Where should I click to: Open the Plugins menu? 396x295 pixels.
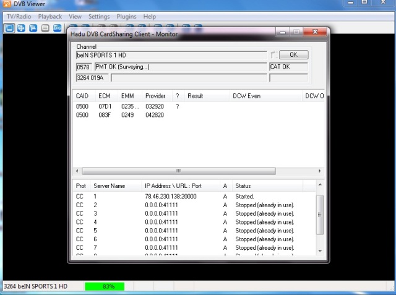click(x=126, y=17)
